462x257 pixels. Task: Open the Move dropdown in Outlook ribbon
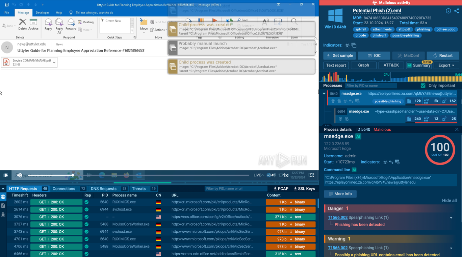pos(144,25)
